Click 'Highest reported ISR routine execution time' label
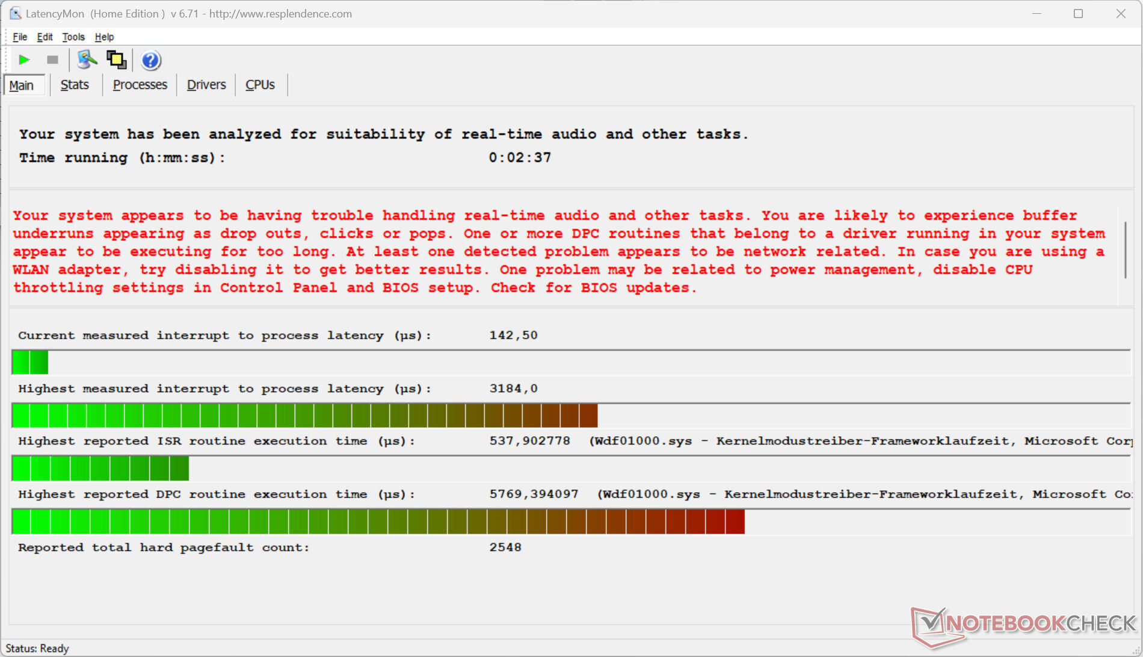Screen dimensions: 1143x657 (217, 442)
